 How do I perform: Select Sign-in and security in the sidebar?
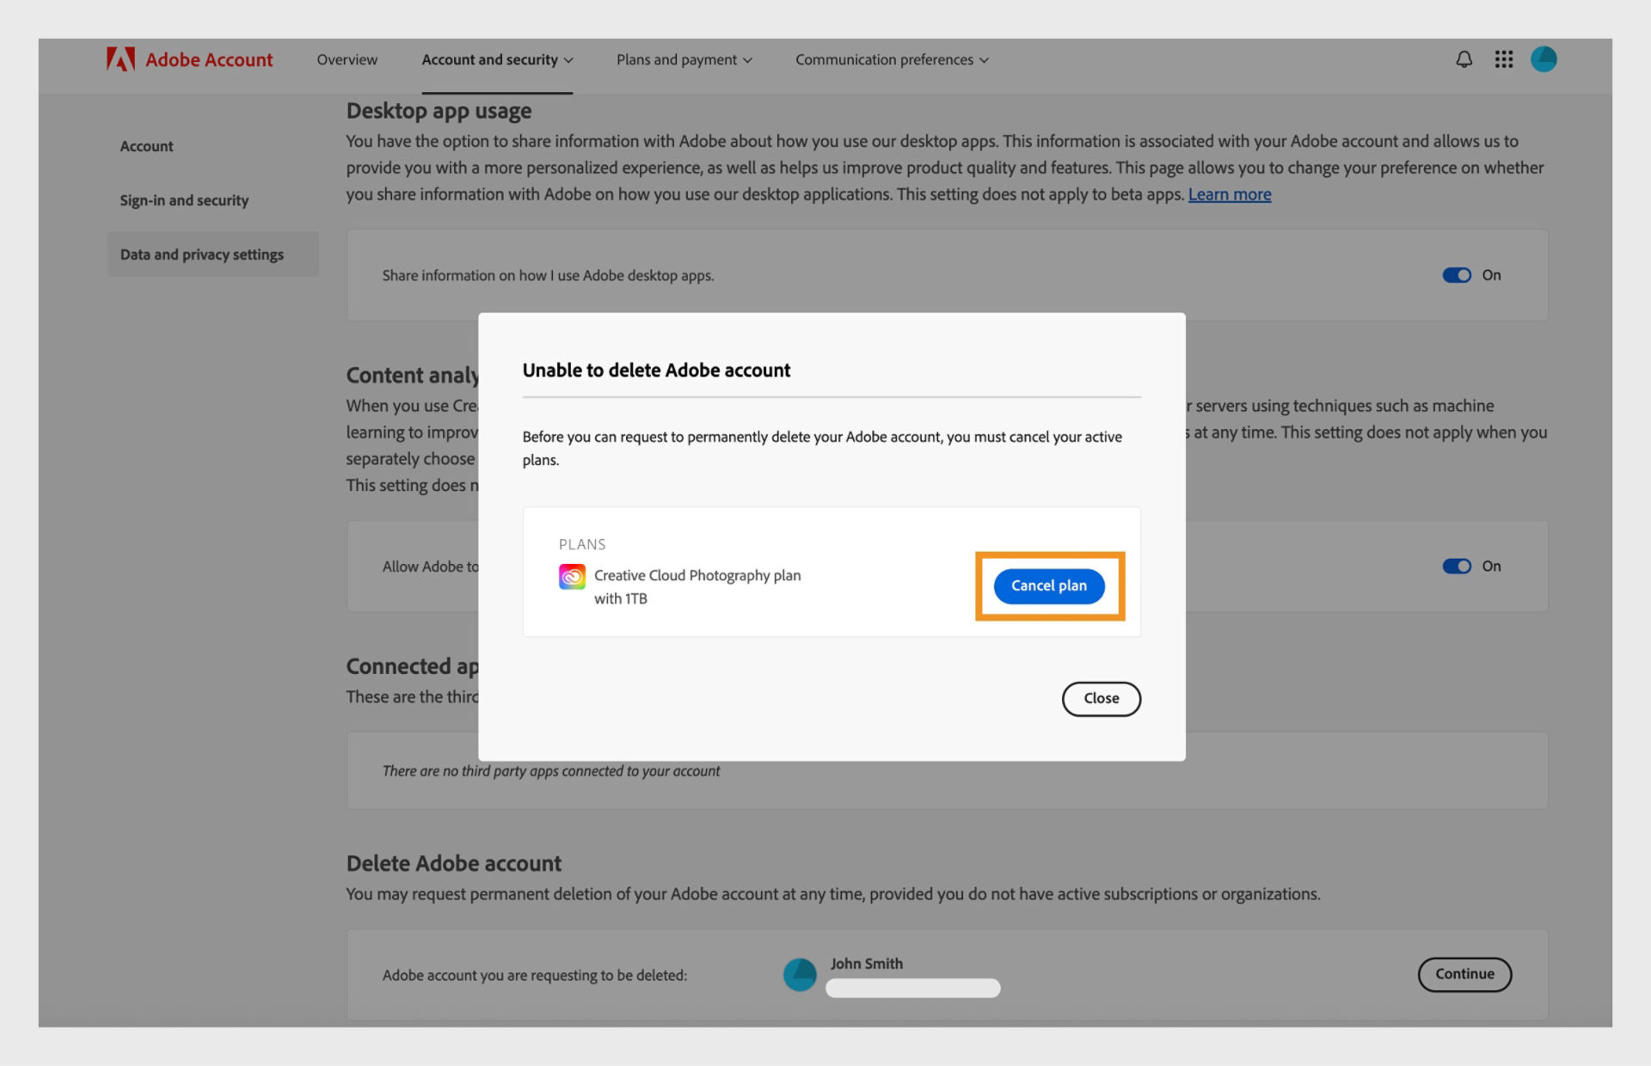click(184, 200)
